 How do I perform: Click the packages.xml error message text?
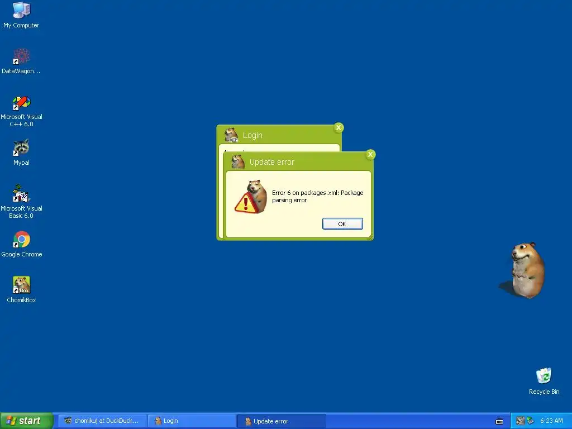[x=317, y=196]
